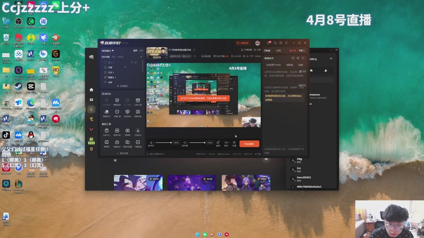Screen dimensions: 424x238
Task: Open the first tool in 基础工具 bottom row
Action: 107,143
